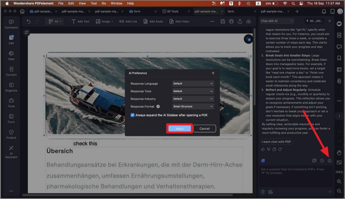Viewport: 345px width, 199px height.
Task: Zoom in using magnifier plus icon
Action: tap(339, 181)
